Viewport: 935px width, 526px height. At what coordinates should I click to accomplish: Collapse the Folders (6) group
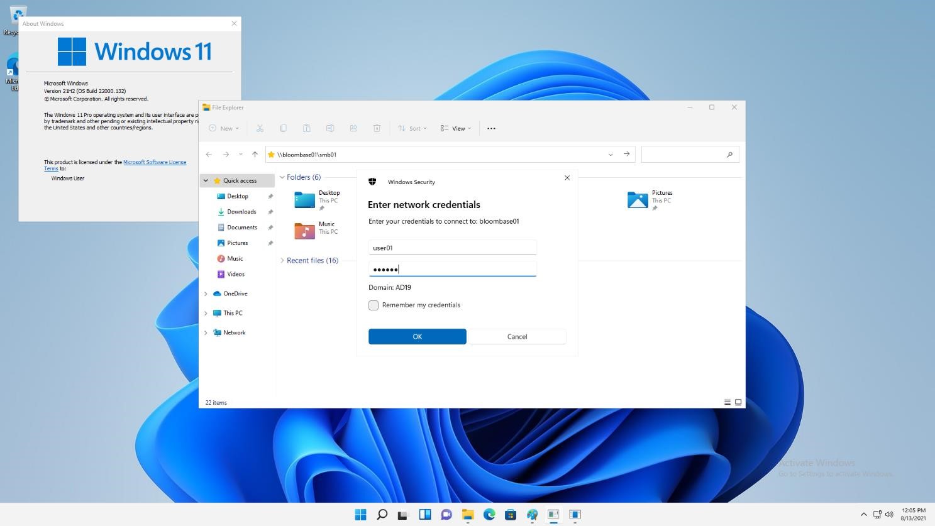282,177
